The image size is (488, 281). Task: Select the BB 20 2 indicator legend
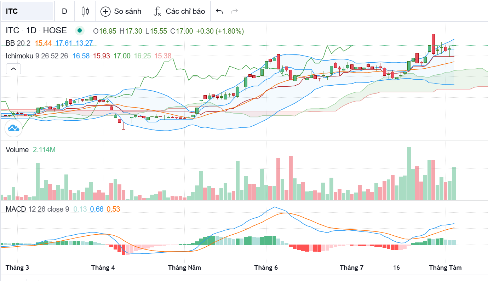coord(18,43)
